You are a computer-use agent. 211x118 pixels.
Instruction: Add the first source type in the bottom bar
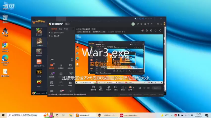pos(93,88)
